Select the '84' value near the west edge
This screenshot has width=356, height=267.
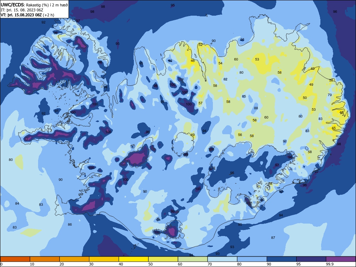[x=17, y=203]
